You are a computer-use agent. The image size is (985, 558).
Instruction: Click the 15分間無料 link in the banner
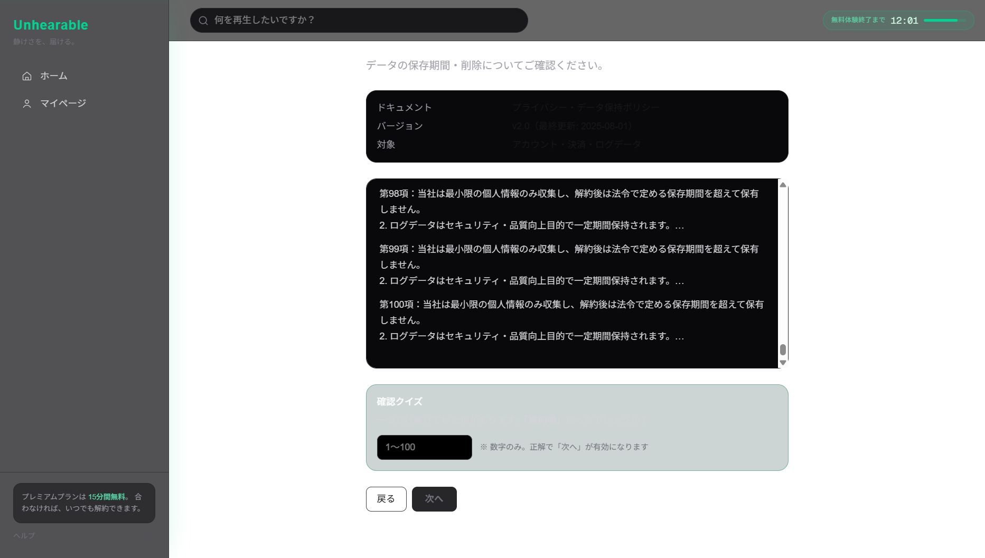107,496
